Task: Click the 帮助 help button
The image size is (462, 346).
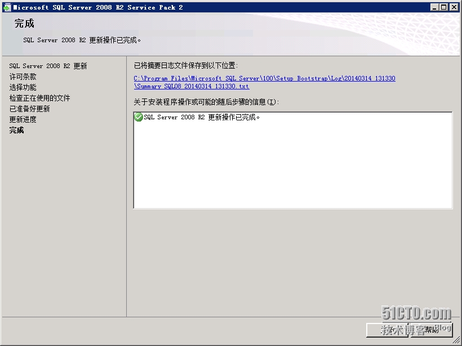Action: point(431,330)
